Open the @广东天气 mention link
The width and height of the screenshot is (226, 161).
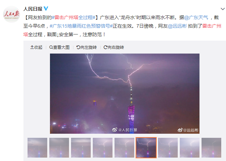point(196,17)
